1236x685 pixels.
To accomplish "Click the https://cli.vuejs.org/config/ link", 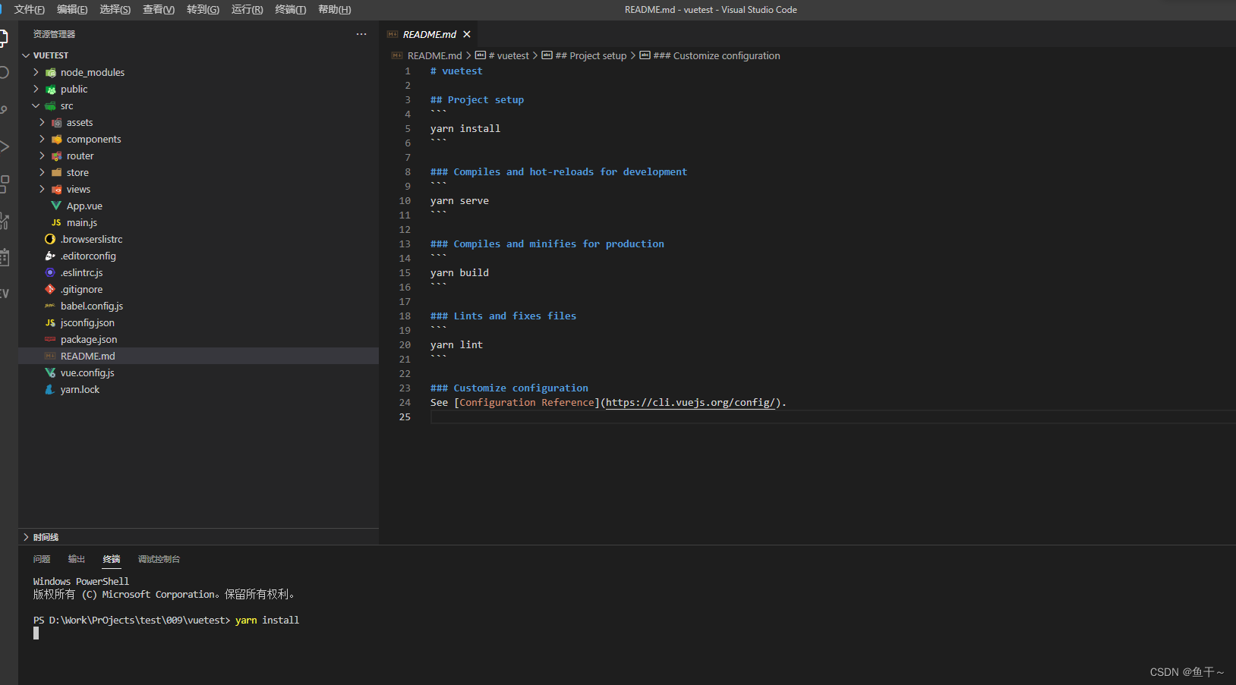I will [x=690, y=402].
